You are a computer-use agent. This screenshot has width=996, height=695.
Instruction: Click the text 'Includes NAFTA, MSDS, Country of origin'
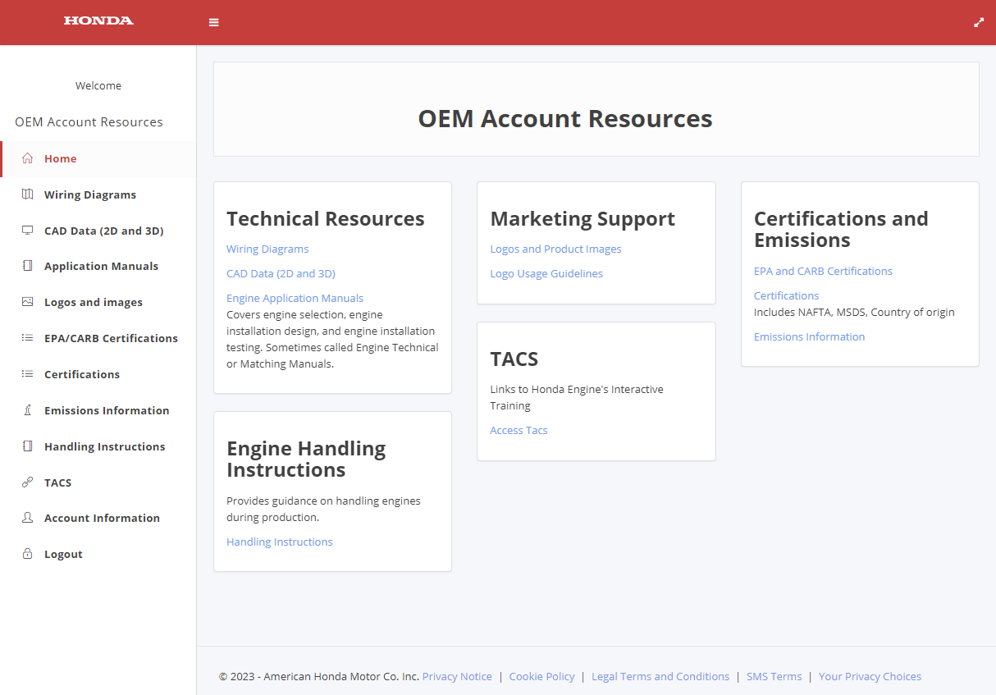tap(854, 313)
